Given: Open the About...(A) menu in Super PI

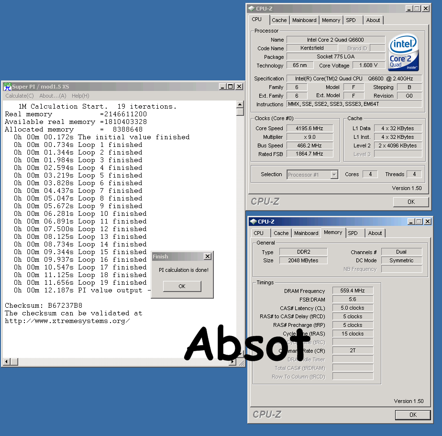Looking at the screenshot, I should (x=53, y=96).
